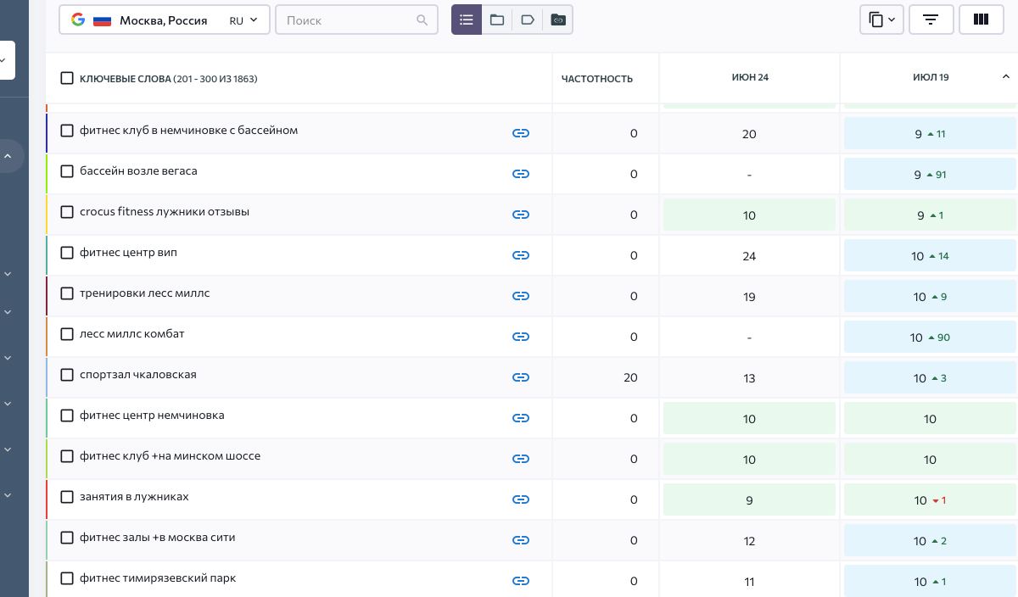Click the Ключевые слова column header
The width and height of the screenshot is (1018, 597).
(x=168, y=79)
